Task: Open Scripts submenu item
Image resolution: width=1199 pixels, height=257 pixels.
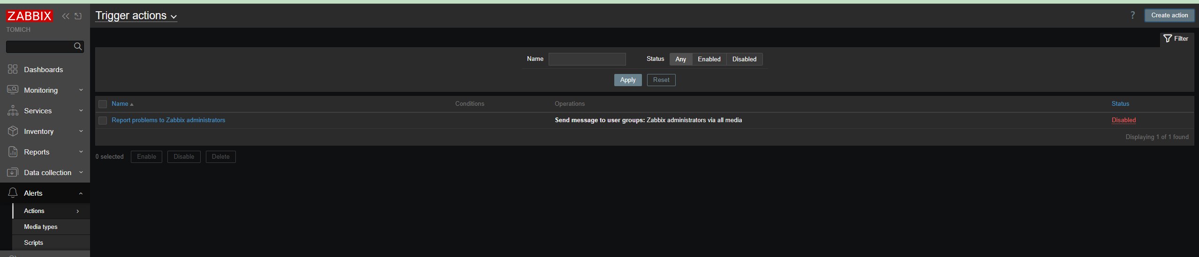Action: 51,243
